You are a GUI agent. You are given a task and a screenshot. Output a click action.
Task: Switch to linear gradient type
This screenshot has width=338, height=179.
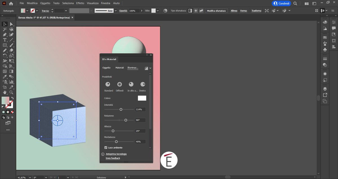click(x=190, y=11)
